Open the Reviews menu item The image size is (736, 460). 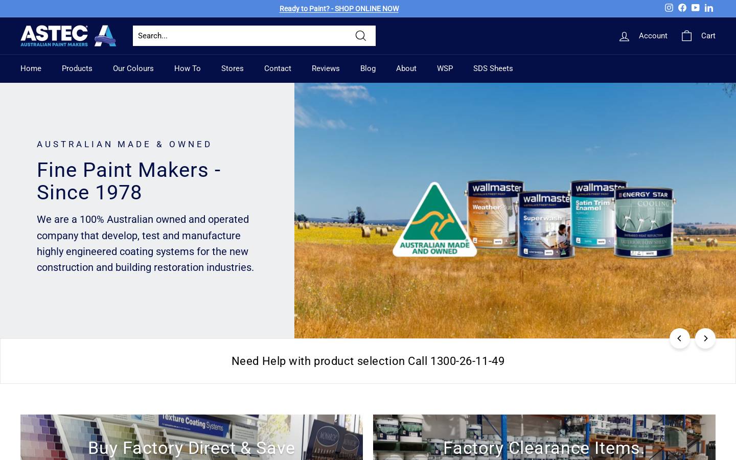(x=326, y=68)
